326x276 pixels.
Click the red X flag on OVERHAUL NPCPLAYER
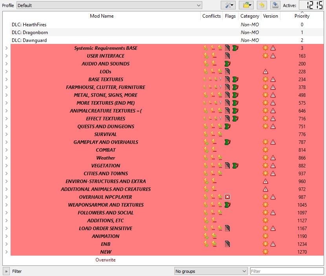coord(227,197)
